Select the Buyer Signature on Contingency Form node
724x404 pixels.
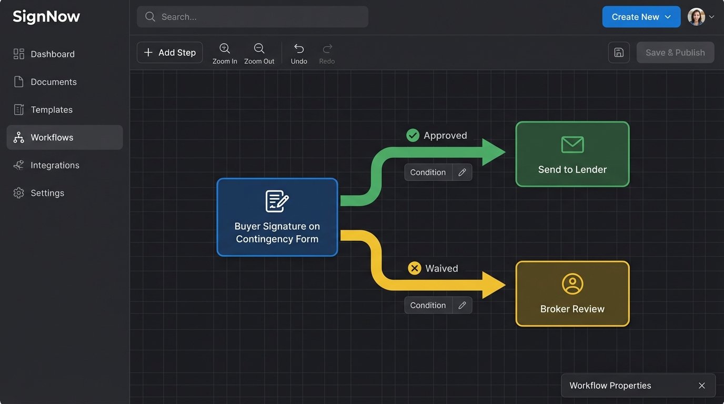[x=277, y=217]
